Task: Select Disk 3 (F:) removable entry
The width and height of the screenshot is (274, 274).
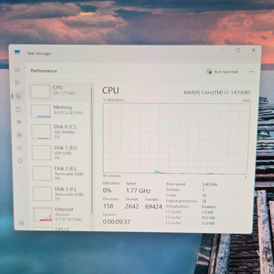Action: 61,194
